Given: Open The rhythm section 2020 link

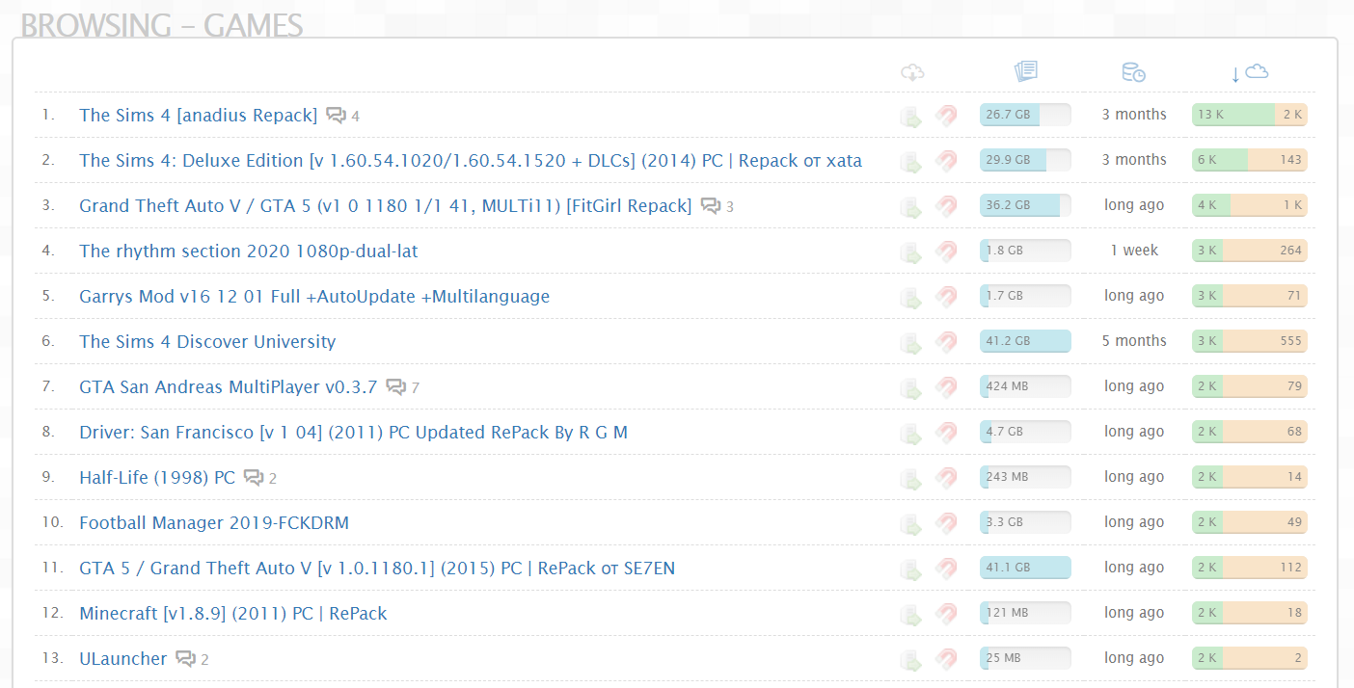Looking at the screenshot, I should tap(249, 251).
